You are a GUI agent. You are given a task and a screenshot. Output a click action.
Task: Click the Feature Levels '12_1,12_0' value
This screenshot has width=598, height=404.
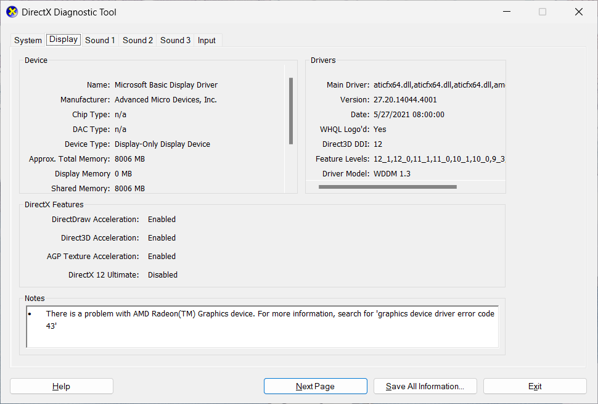440,159
